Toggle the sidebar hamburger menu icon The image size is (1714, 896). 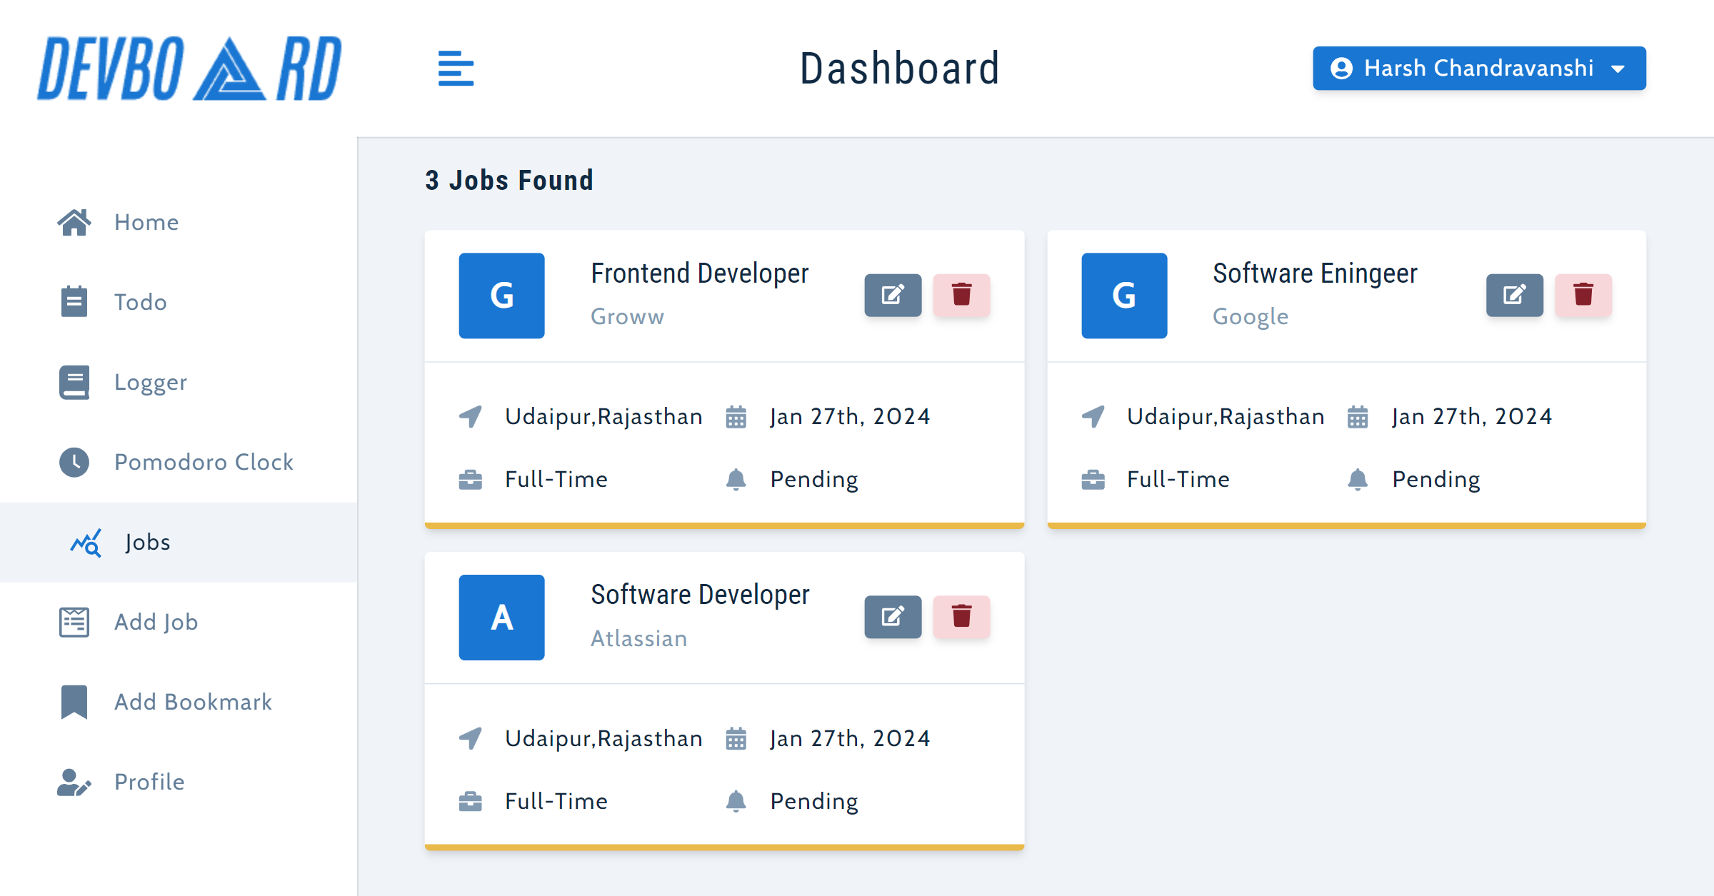coord(456,69)
